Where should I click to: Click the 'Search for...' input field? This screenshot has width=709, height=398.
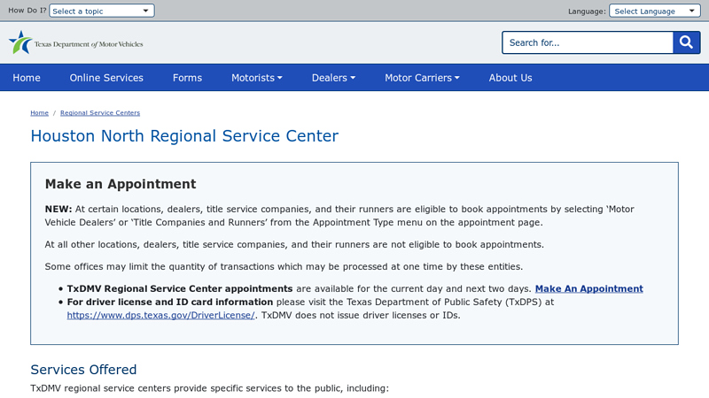point(588,42)
